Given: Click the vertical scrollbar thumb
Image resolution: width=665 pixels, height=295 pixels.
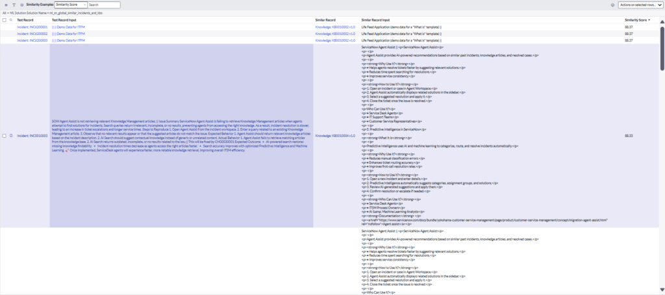Looking at the screenshot, I should tap(662, 48).
